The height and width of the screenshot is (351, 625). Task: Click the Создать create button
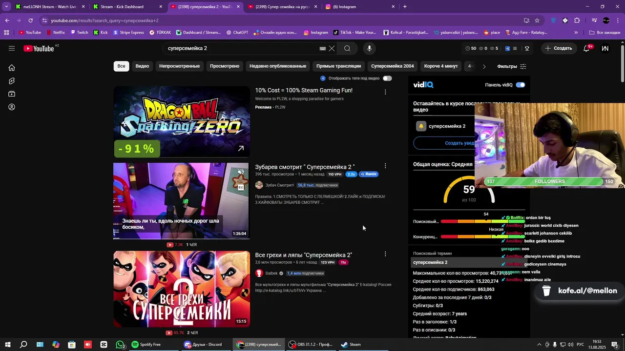(x=559, y=48)
